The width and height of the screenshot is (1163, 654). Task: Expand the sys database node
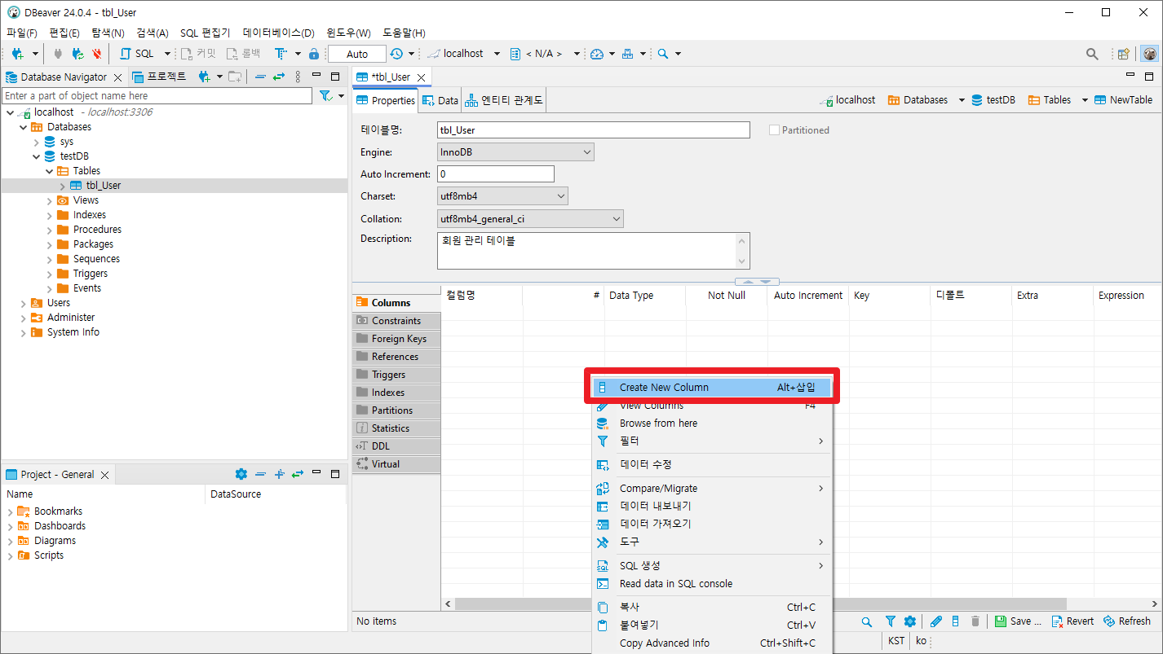click(37, 142)
